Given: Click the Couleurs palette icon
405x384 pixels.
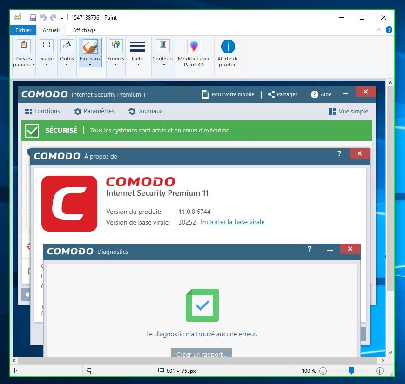Looking at the screenshot, I should coord(163,46).
